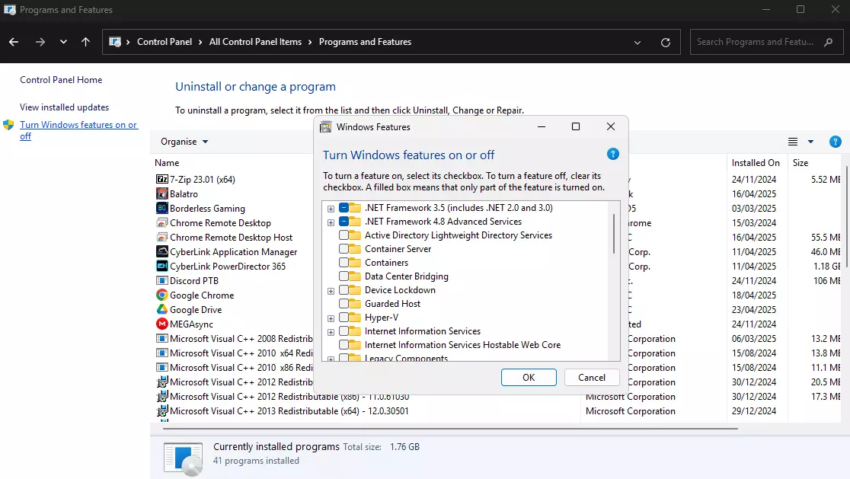Click the Visual C++ 2008 Redistributable icon
Image resolution: width=850 pixels, height=479 pixels.
161,339
